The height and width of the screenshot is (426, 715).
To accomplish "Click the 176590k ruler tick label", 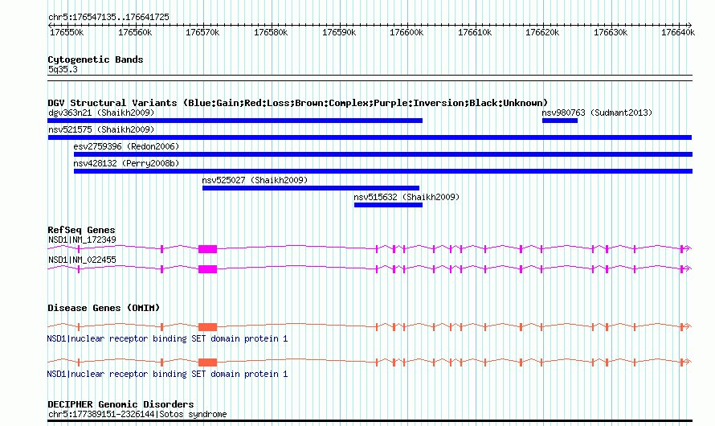I will pyautogui.click(x=339, y=33).
